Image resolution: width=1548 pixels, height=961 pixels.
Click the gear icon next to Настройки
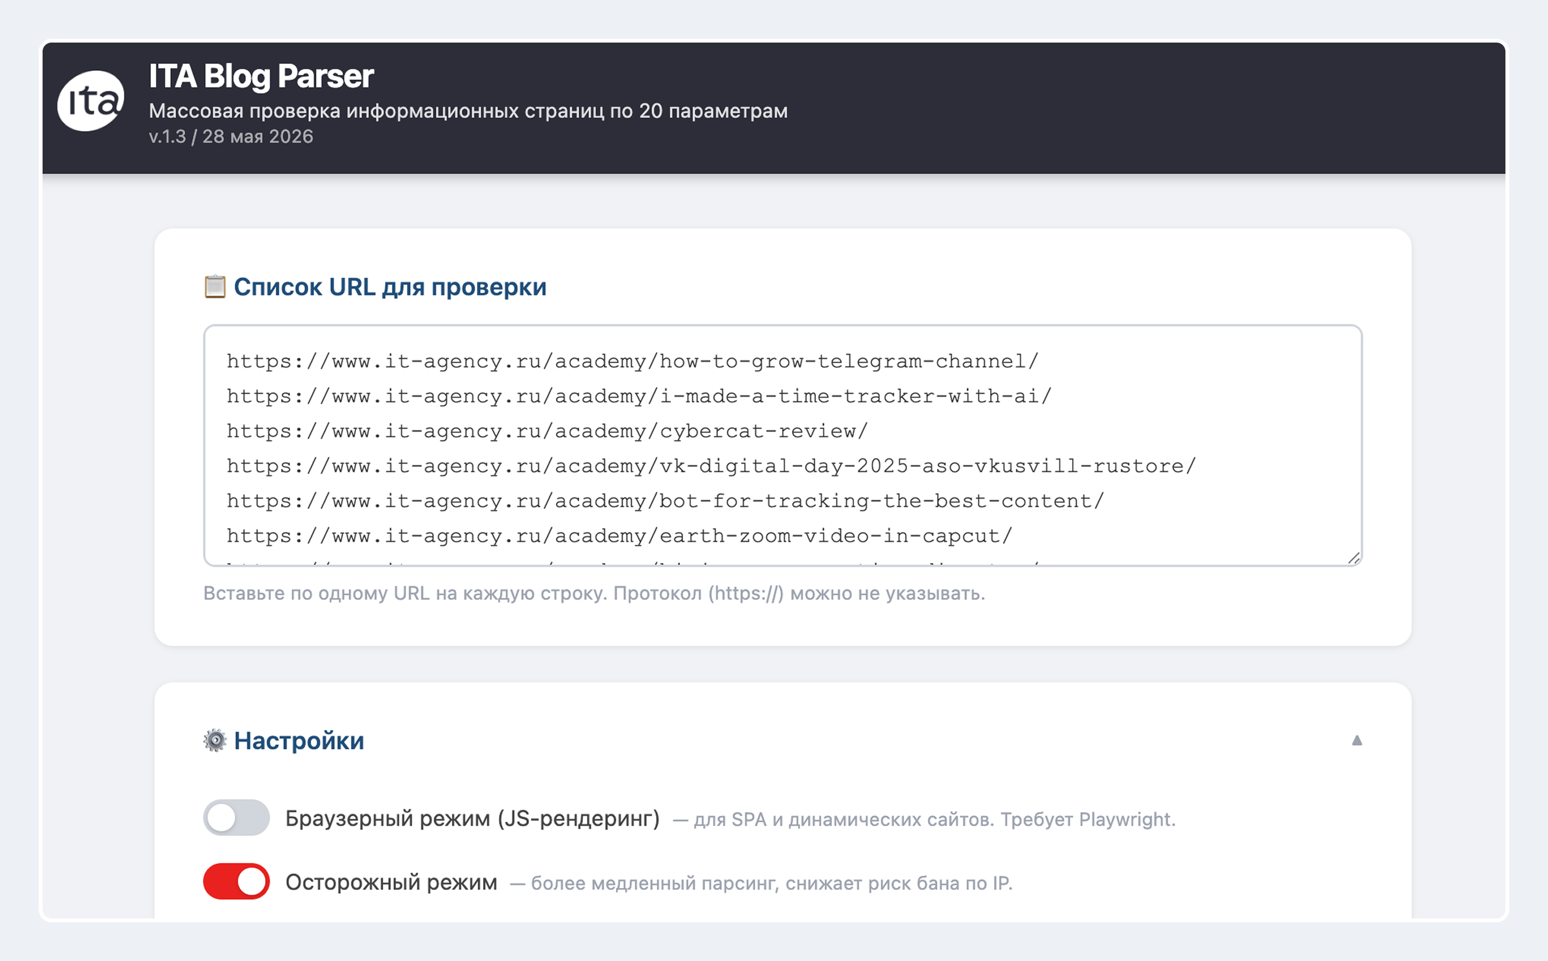215,740
